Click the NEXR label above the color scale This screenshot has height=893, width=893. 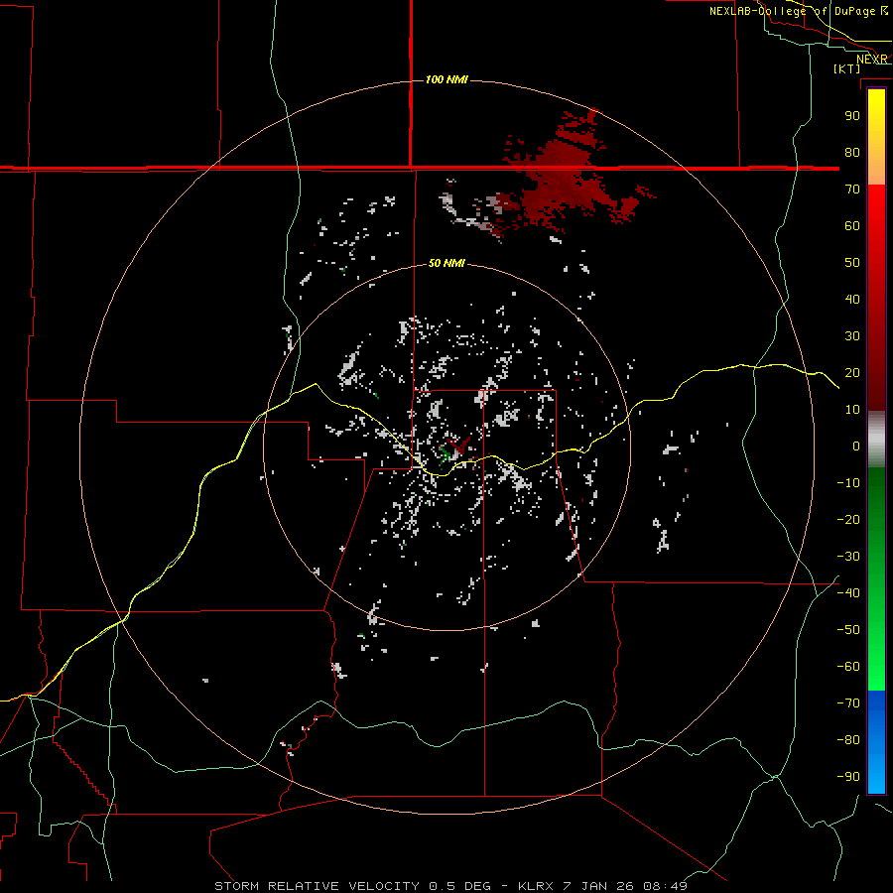[x=872, y=60]
